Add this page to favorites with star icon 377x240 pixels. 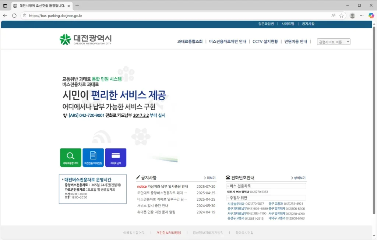pos(341,15)
